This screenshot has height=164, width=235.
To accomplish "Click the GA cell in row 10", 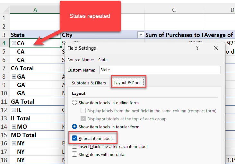I will coord(35,93).
